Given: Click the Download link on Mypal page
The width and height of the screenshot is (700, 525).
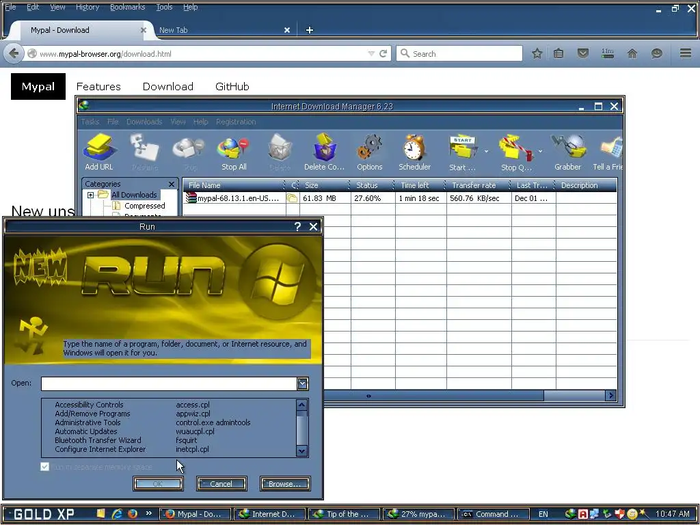Looking at the screenshot, I should (x=168, y=87).
